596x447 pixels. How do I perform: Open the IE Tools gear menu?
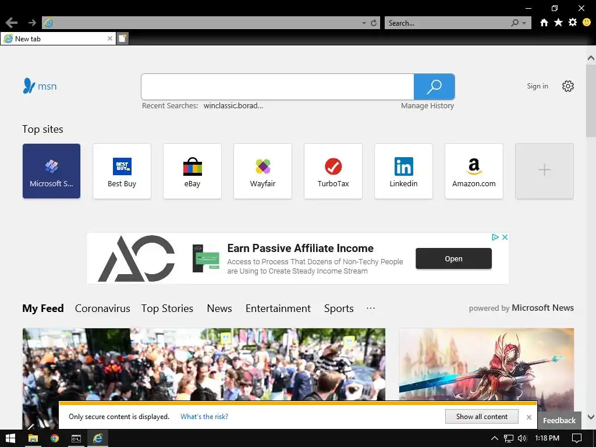tap(573, 23)
